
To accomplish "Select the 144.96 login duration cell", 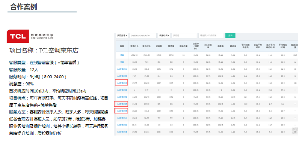I will click(x=134, y=97).
